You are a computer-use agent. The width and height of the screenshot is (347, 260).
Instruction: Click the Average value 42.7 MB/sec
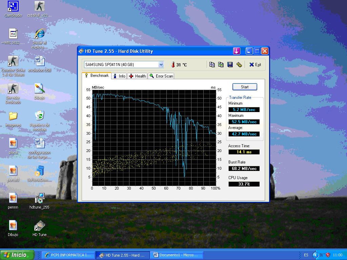244,134
